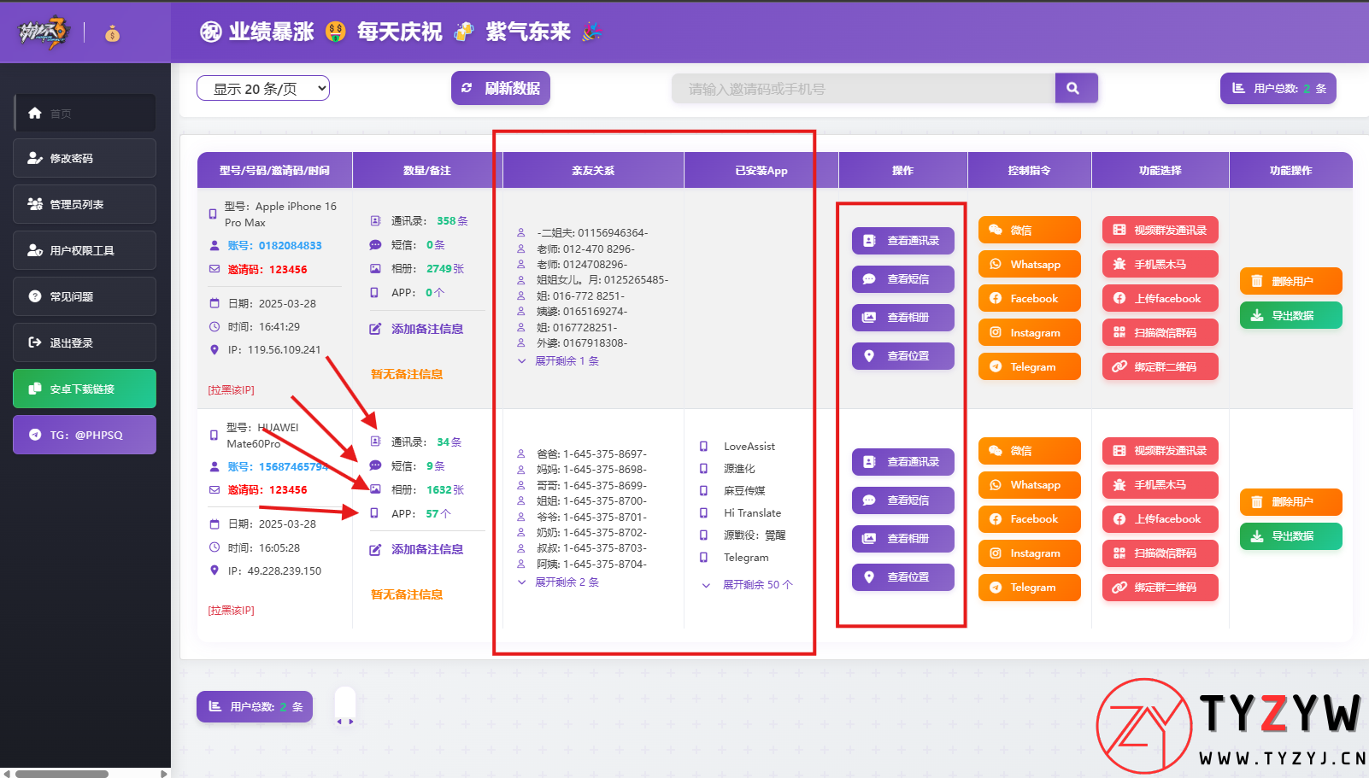The height and width of the screenshot is (778, 1369).
Task: Open the 显示 20 条/页 dropdown
Action: coord(263,89)
